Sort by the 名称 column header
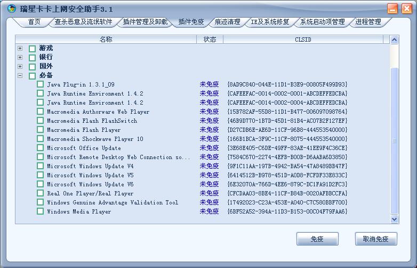 106,40
